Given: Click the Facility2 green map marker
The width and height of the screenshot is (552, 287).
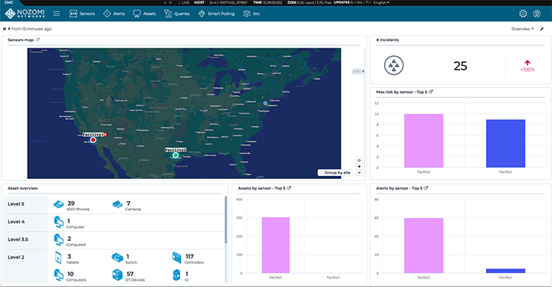Looking at the screenshot, I should click(x=176, y=155).
